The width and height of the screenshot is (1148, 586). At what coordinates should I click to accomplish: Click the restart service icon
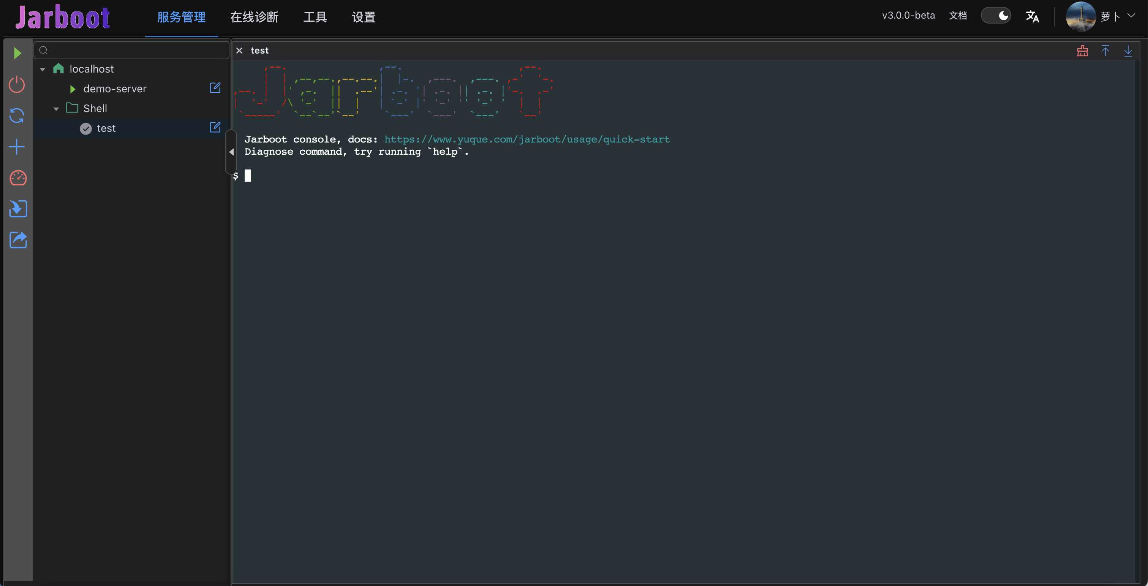pos(17,116)
